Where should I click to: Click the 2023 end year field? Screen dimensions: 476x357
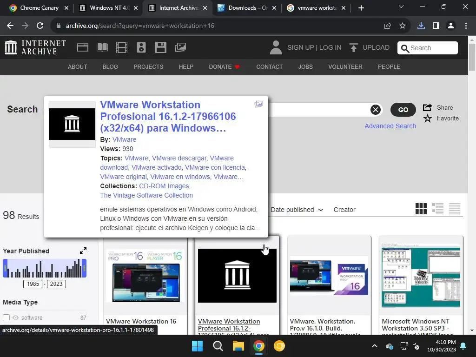click(56, 284)
